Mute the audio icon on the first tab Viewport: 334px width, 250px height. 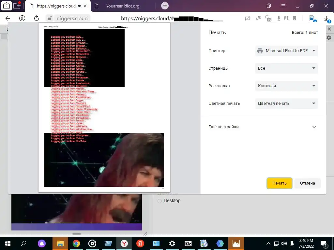(x=80, y=6)
